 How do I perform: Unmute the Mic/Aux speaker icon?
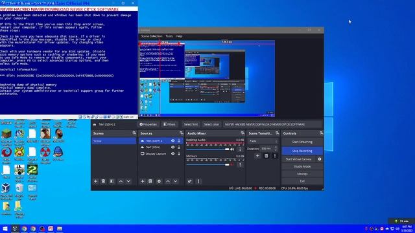click(232, 164)
